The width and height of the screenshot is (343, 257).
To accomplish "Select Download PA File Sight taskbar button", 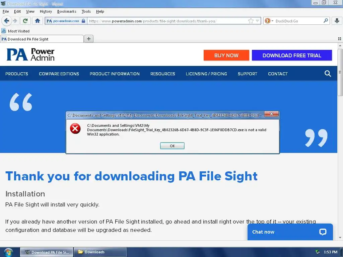I will (47, 252).
